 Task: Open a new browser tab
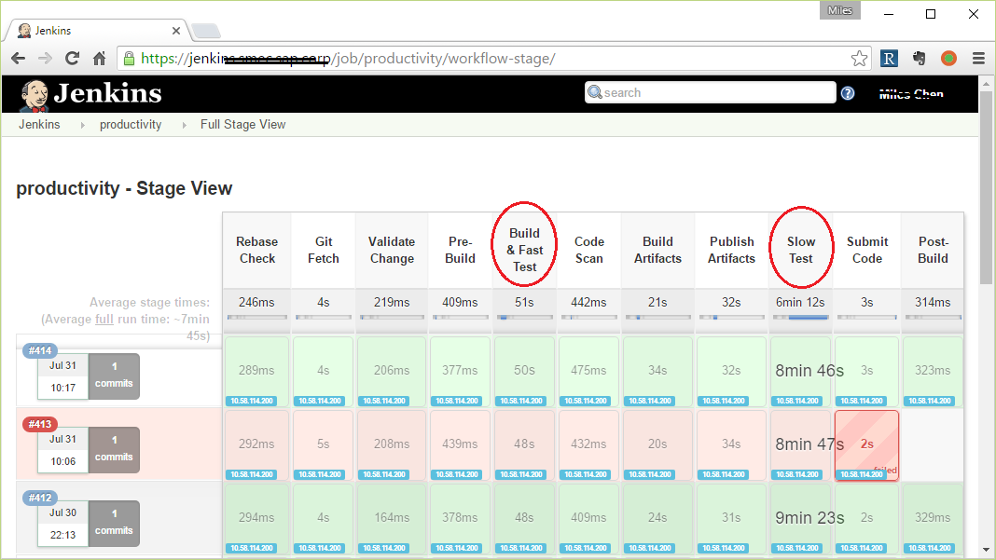pos(206,31)
